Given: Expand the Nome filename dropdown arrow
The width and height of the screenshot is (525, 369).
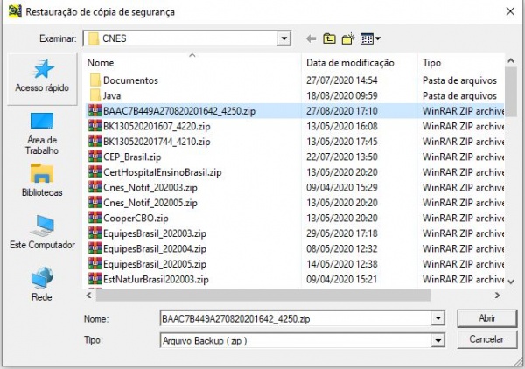Looking at the screenshot, I should pos(438,318).
